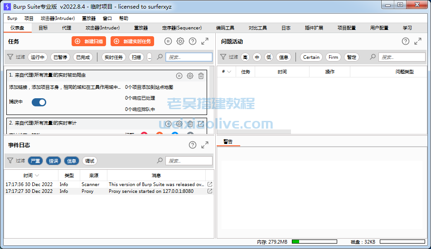Click the filter funnel in the 事件日志 panel
The width and height of the screenshot is (431, 249).
tap(10, 160)
